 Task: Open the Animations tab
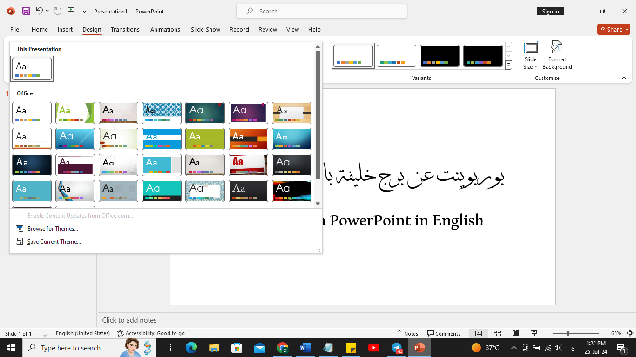pyautogui.click(x=165, y=29)
